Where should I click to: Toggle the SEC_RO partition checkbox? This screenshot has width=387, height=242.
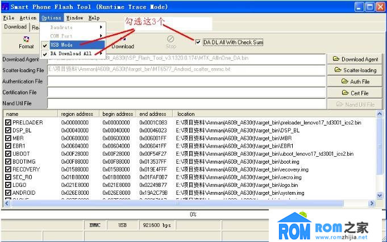(8, 177)
